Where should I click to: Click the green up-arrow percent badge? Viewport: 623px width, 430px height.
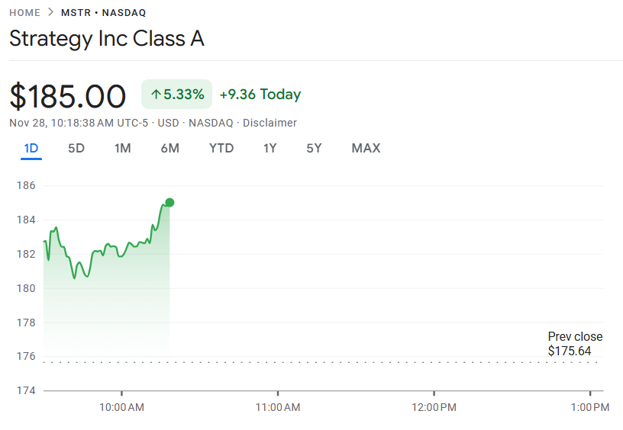point(176,95)
